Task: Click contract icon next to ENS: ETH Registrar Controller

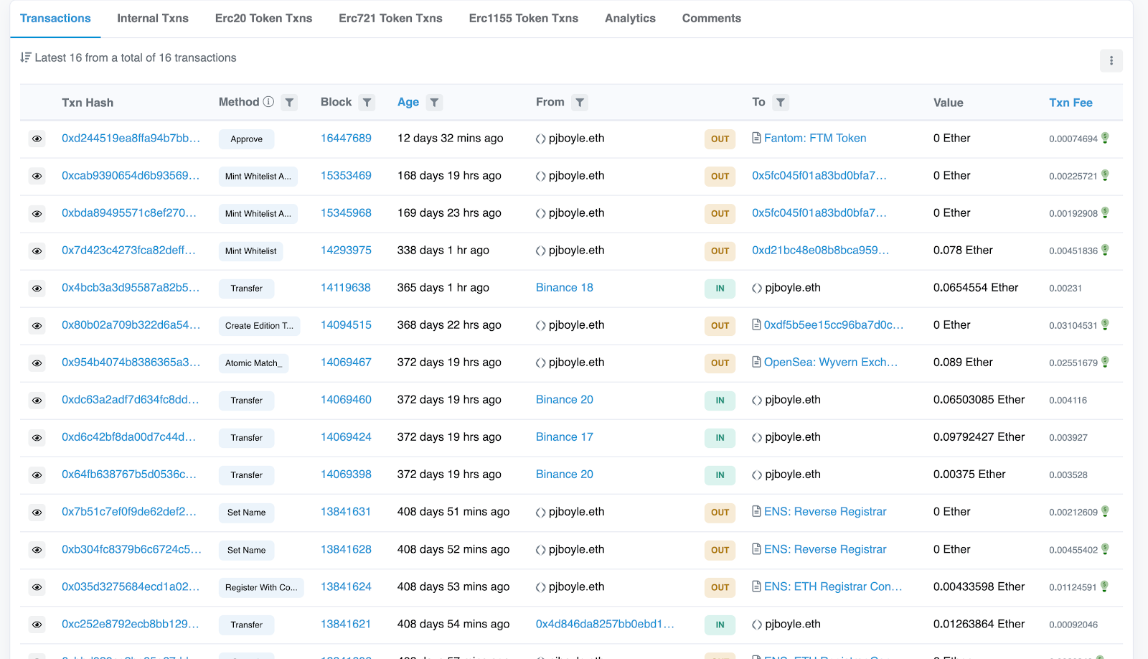Action: 756,586
